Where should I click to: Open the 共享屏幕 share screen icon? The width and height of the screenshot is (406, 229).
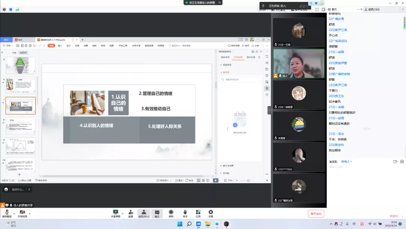click(x=116, y=212)
